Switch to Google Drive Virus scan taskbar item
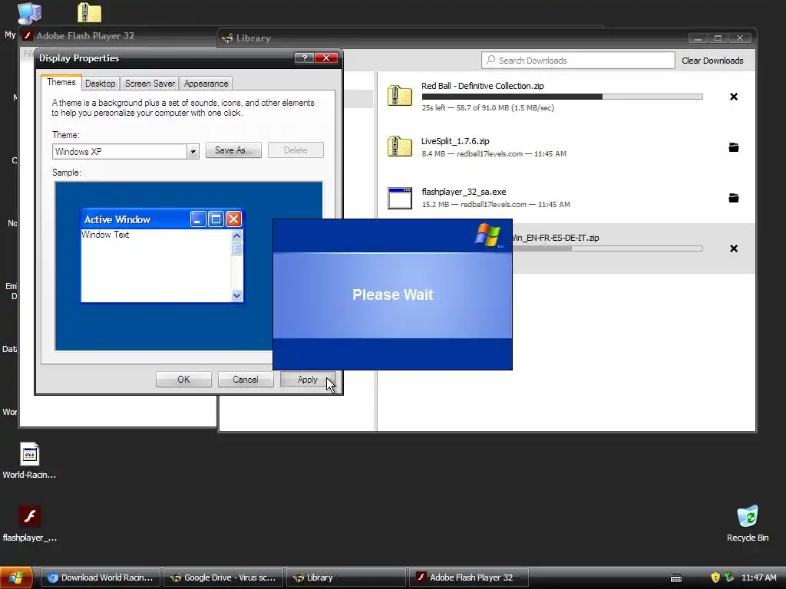Screen dimensions: 786x589 [x=223, y=577]
